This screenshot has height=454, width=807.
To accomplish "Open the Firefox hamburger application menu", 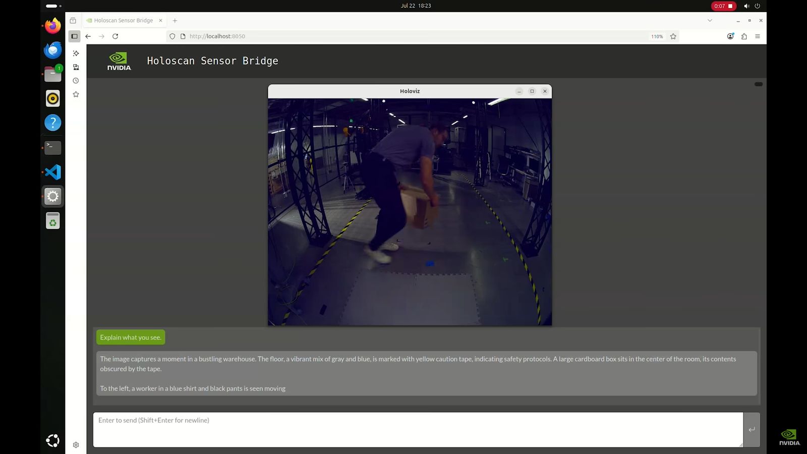I will [x=758, y=36].
